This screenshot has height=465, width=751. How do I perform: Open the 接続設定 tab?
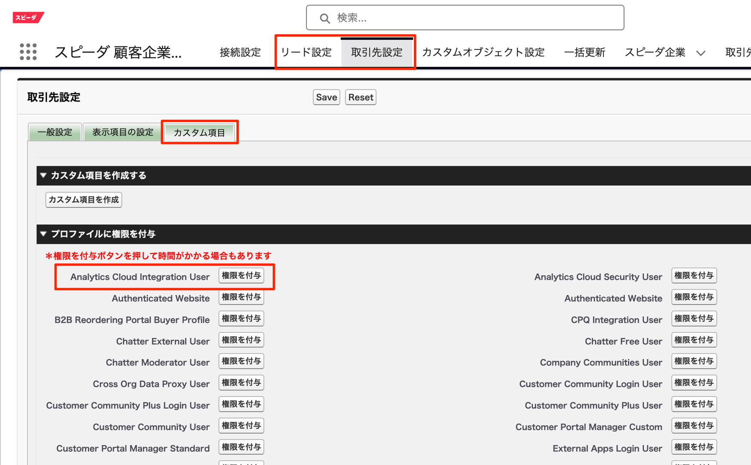(x=240, y=53)
